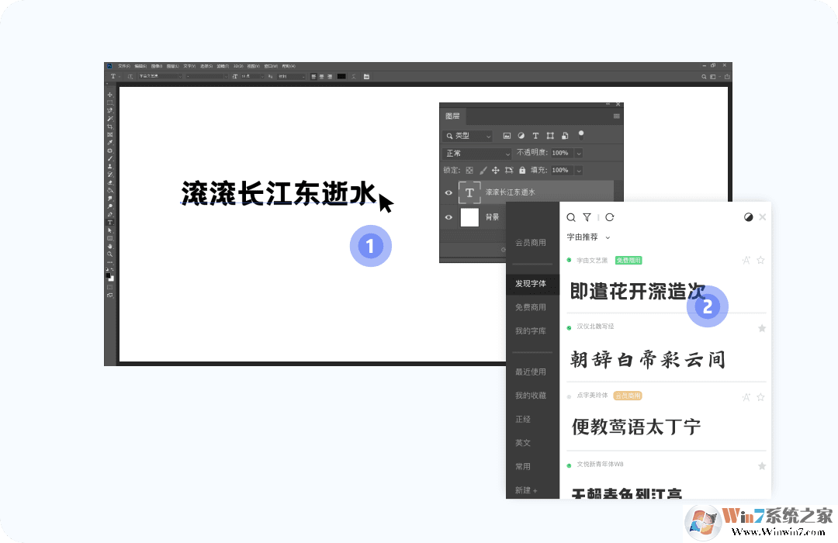Select the Horizontal Type tool in toolbar
The width and height of the screenshot is (838, 543).
pos(109,222)
